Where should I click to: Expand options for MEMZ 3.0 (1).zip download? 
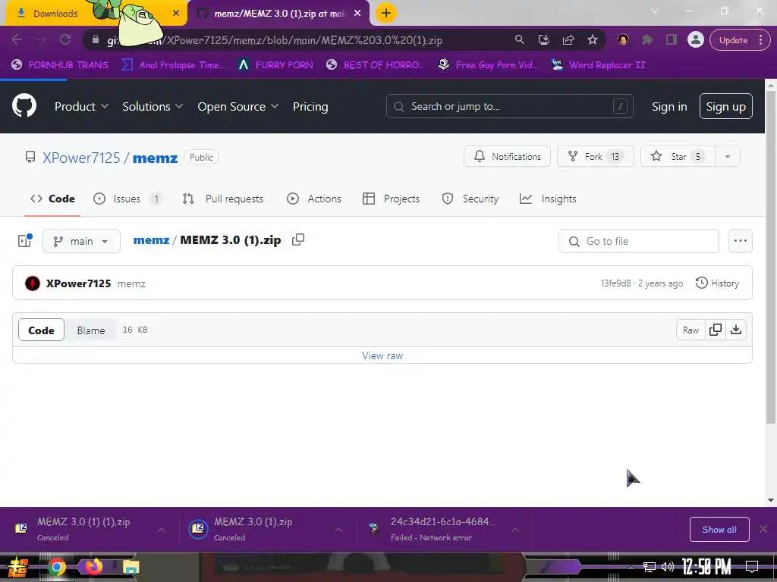(338, 530)
